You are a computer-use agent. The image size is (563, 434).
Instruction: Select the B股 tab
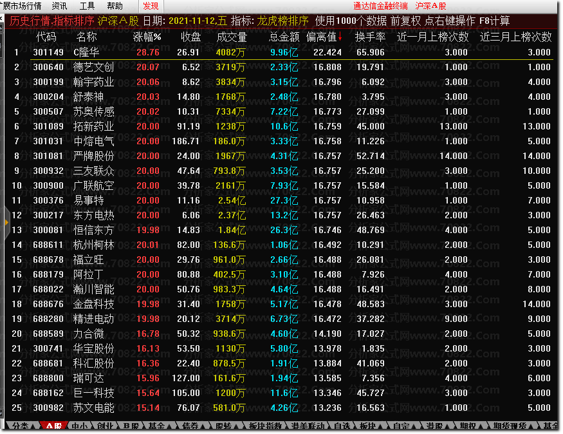131,426
